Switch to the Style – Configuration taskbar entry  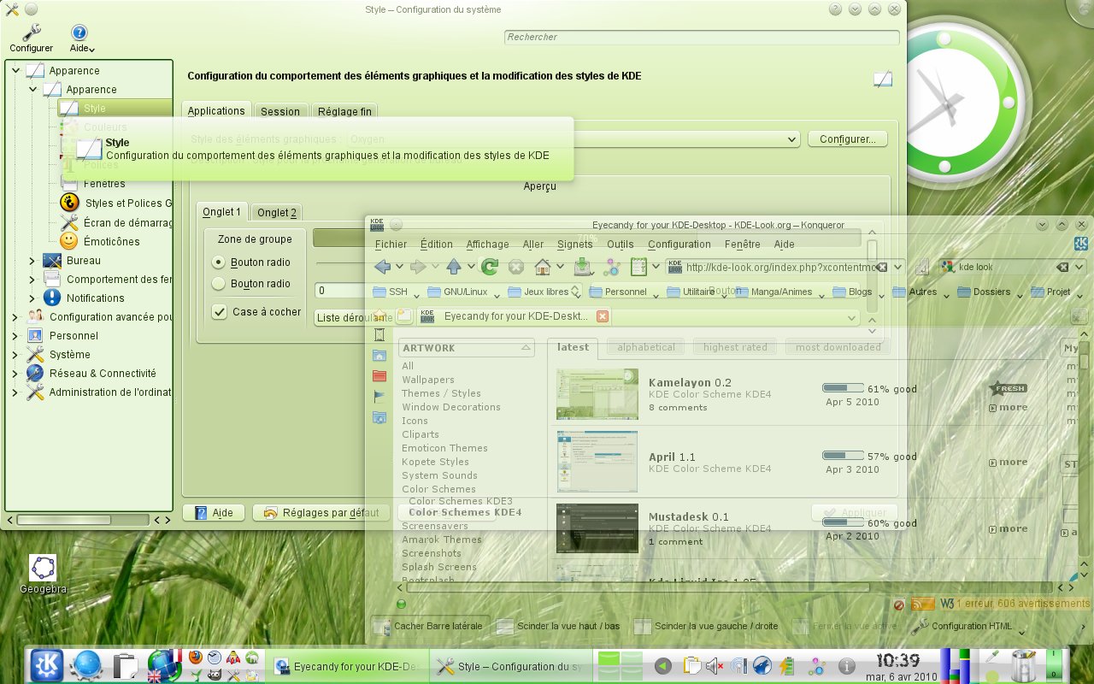click(x=510, y=666)
